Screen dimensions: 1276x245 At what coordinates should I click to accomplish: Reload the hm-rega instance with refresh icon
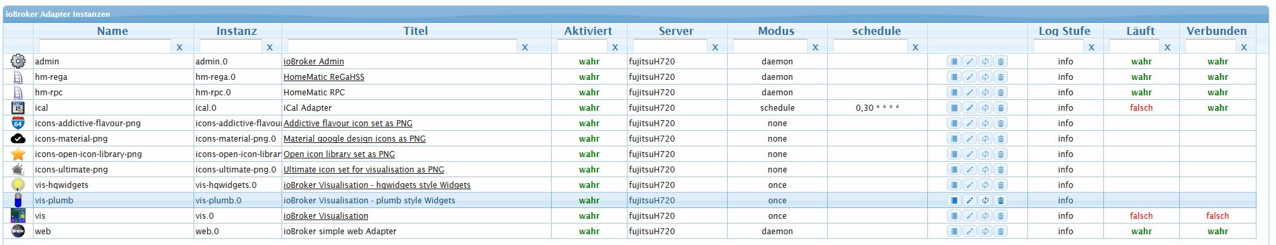[x=985, y=77]
